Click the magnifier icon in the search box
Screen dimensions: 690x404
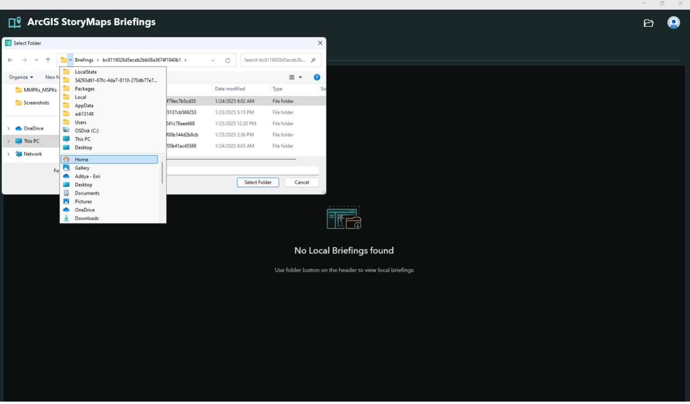313,60
